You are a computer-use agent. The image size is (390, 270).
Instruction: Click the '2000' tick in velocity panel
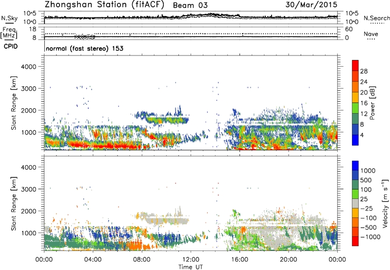[29, 211]
